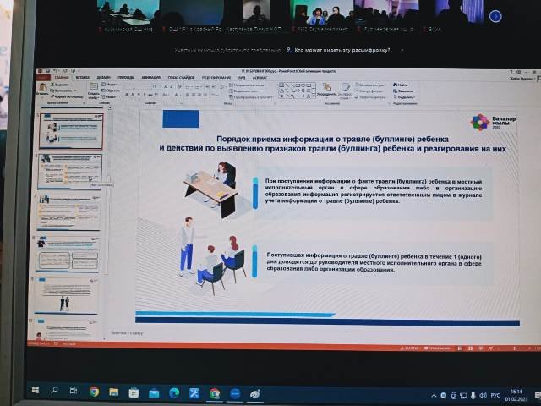
Task: Select the third slide thumbnail in the panel
Action: [x=68, y=212]
